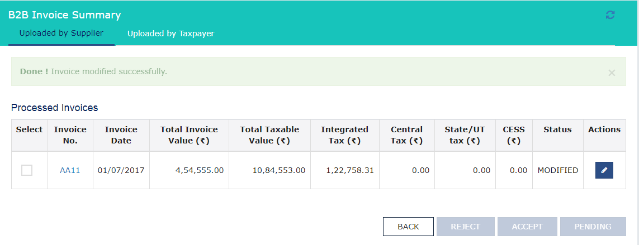Click the Total Invoice Value column header
Screen dimensions: 639x245
click(x=189, y=135)
